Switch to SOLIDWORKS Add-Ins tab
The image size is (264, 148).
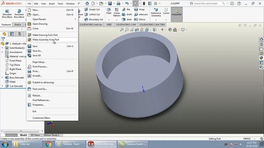91,25
